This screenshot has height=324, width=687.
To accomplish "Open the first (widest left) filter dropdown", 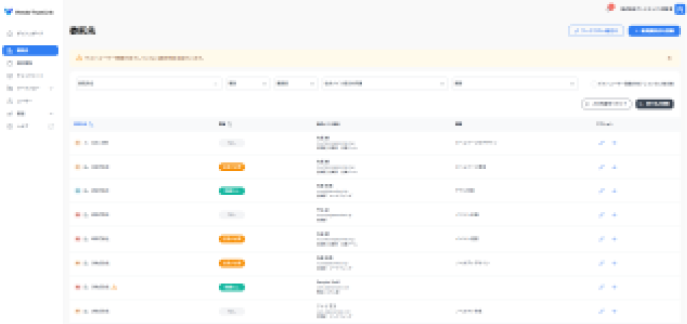I will click(x=148, y=83).
